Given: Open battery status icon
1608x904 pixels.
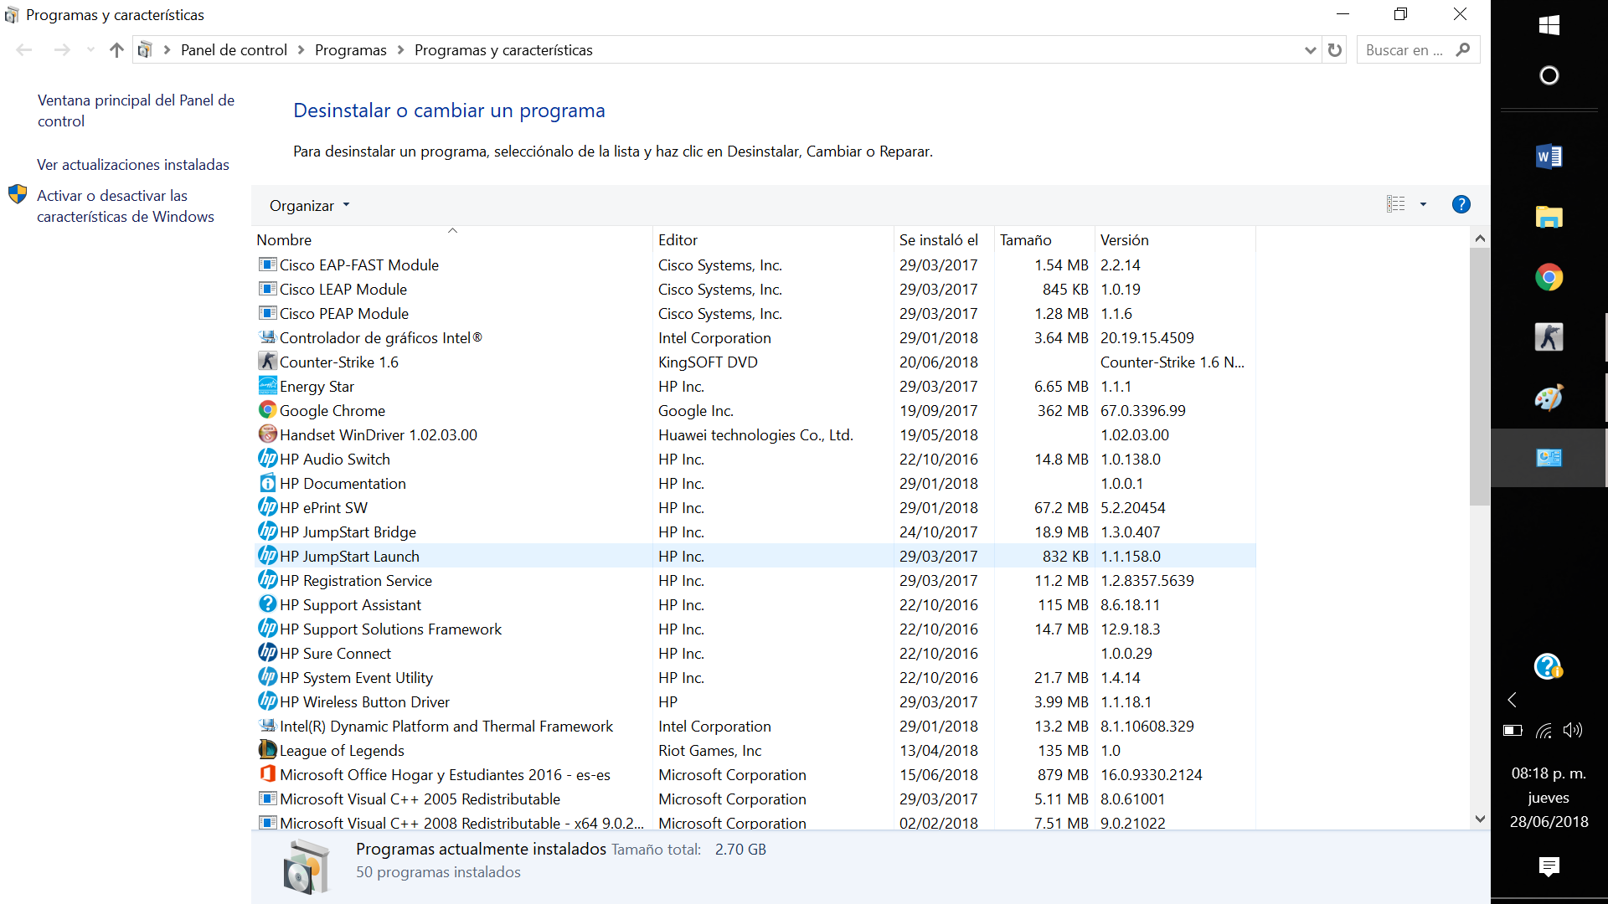Looking at the screenshot, I should [x=1513, y=730].
